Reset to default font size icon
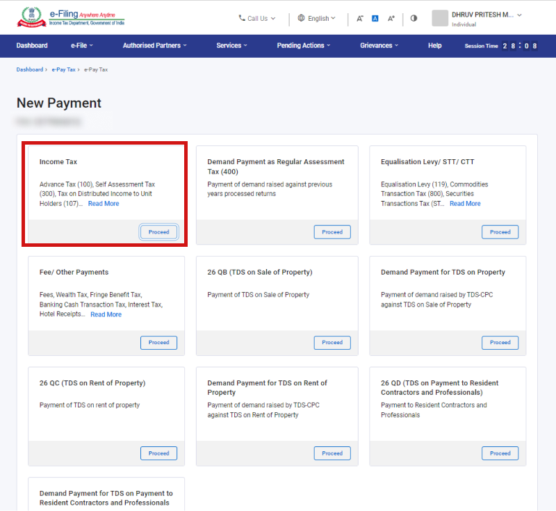This screenshot has height=511, width=556. 375,19
